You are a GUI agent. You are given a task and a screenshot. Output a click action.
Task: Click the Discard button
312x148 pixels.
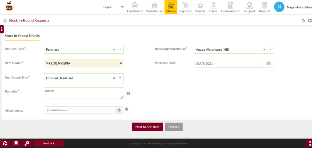174,127
